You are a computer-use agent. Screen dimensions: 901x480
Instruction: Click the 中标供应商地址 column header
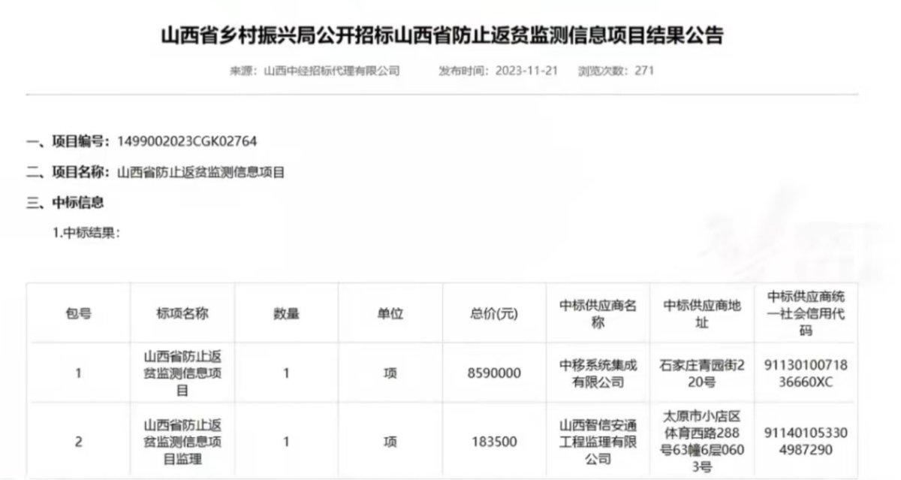pos(703,313)
